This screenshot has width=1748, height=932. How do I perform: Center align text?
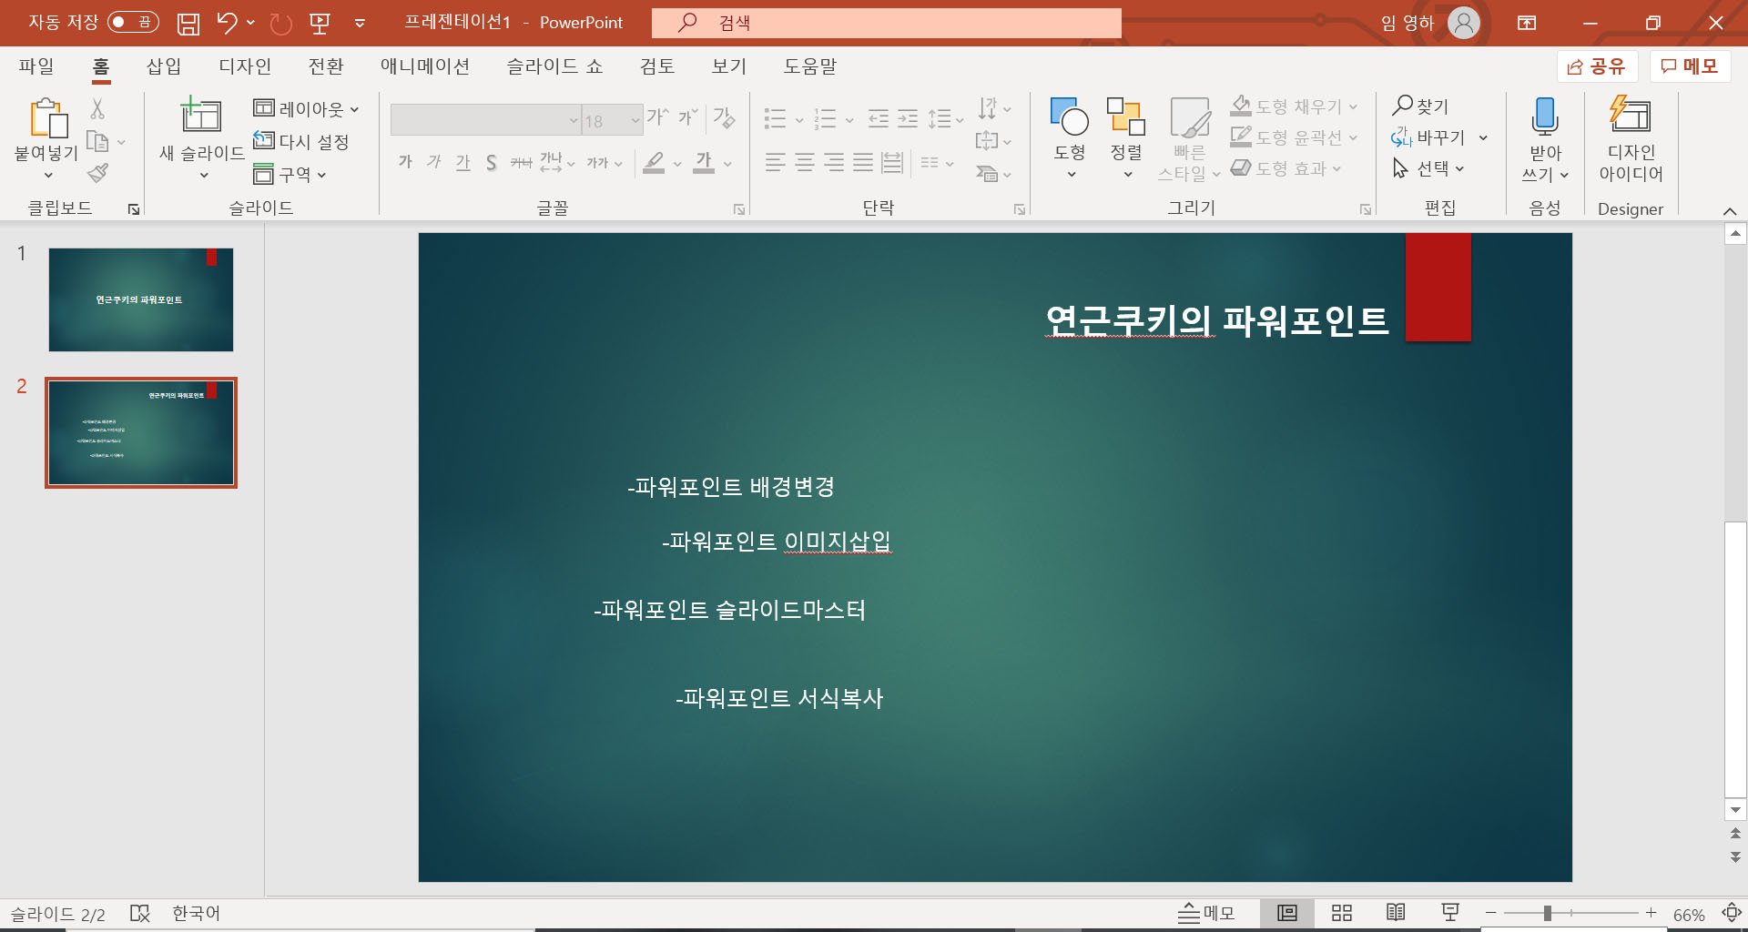[x=805, y=163]
